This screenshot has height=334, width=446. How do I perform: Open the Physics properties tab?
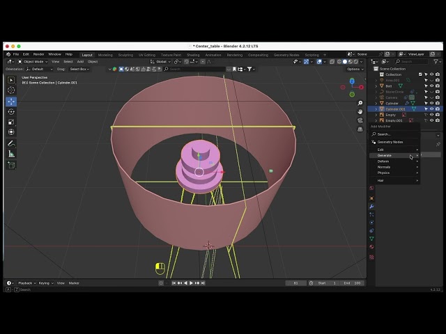point(371,223)
